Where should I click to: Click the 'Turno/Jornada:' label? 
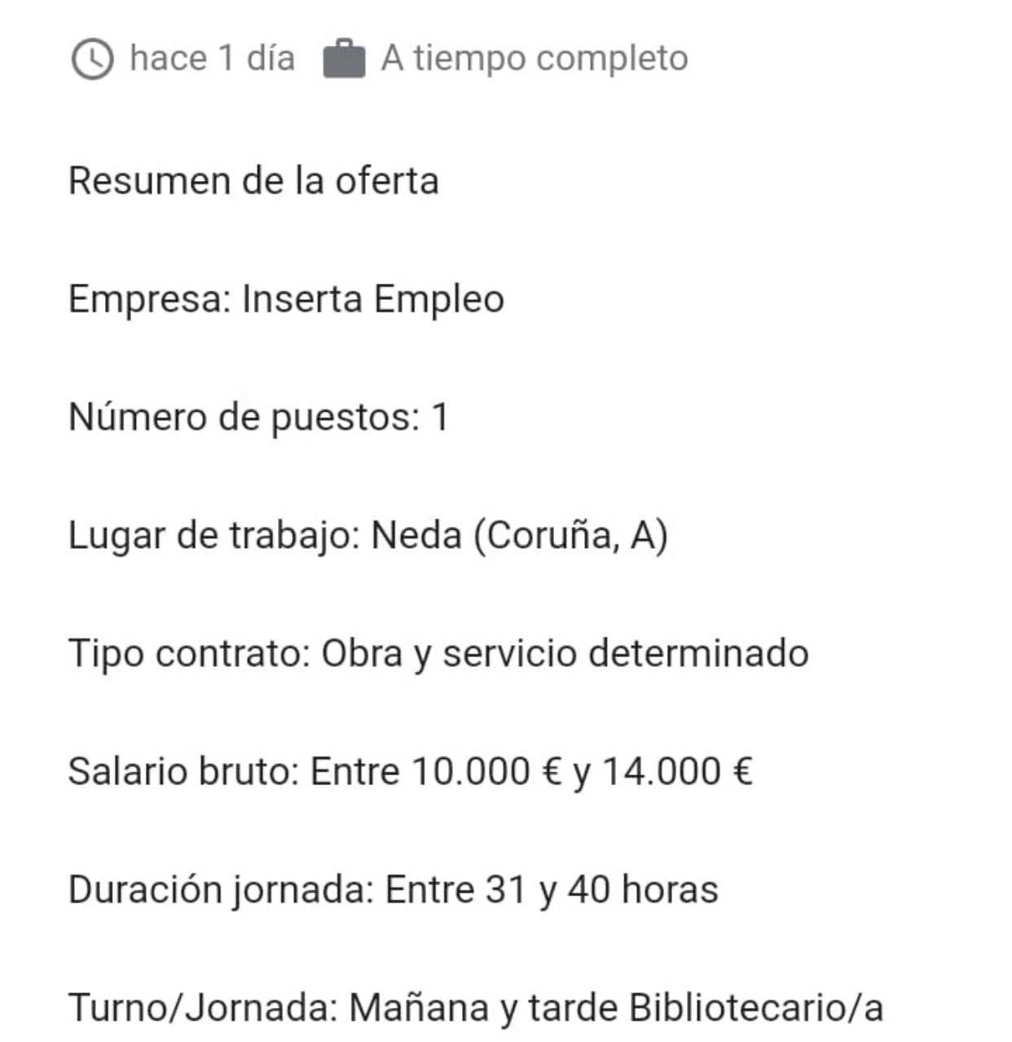click(203, 1009)
